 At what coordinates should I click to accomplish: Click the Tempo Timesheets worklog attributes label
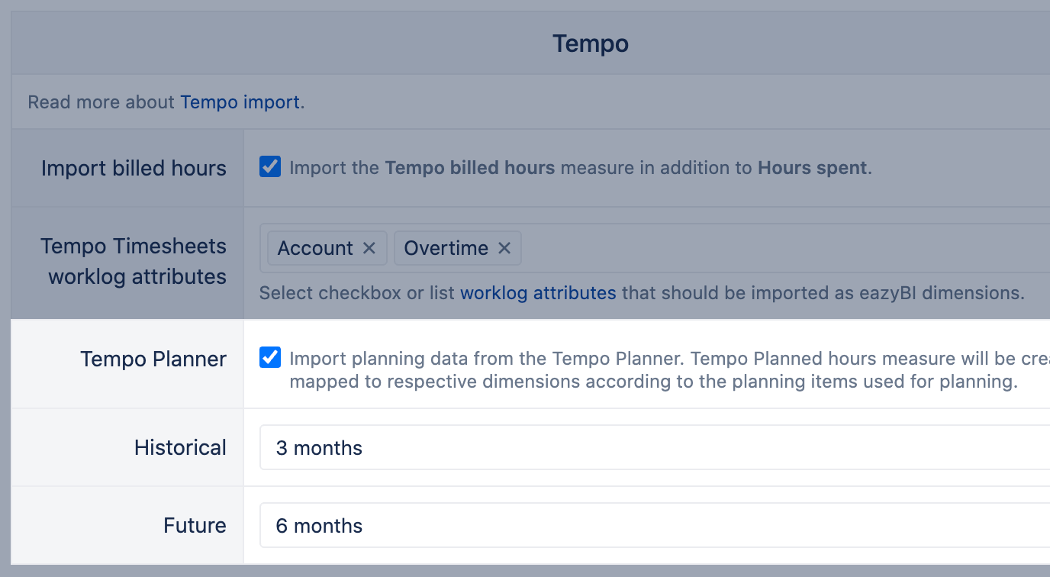(134, 261)
